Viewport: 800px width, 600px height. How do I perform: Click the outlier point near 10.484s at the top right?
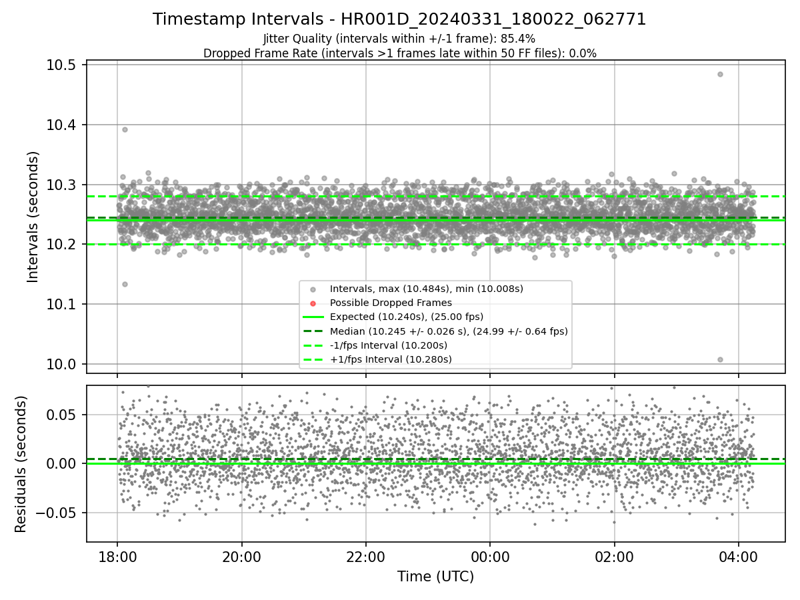[x=720, y=74]
